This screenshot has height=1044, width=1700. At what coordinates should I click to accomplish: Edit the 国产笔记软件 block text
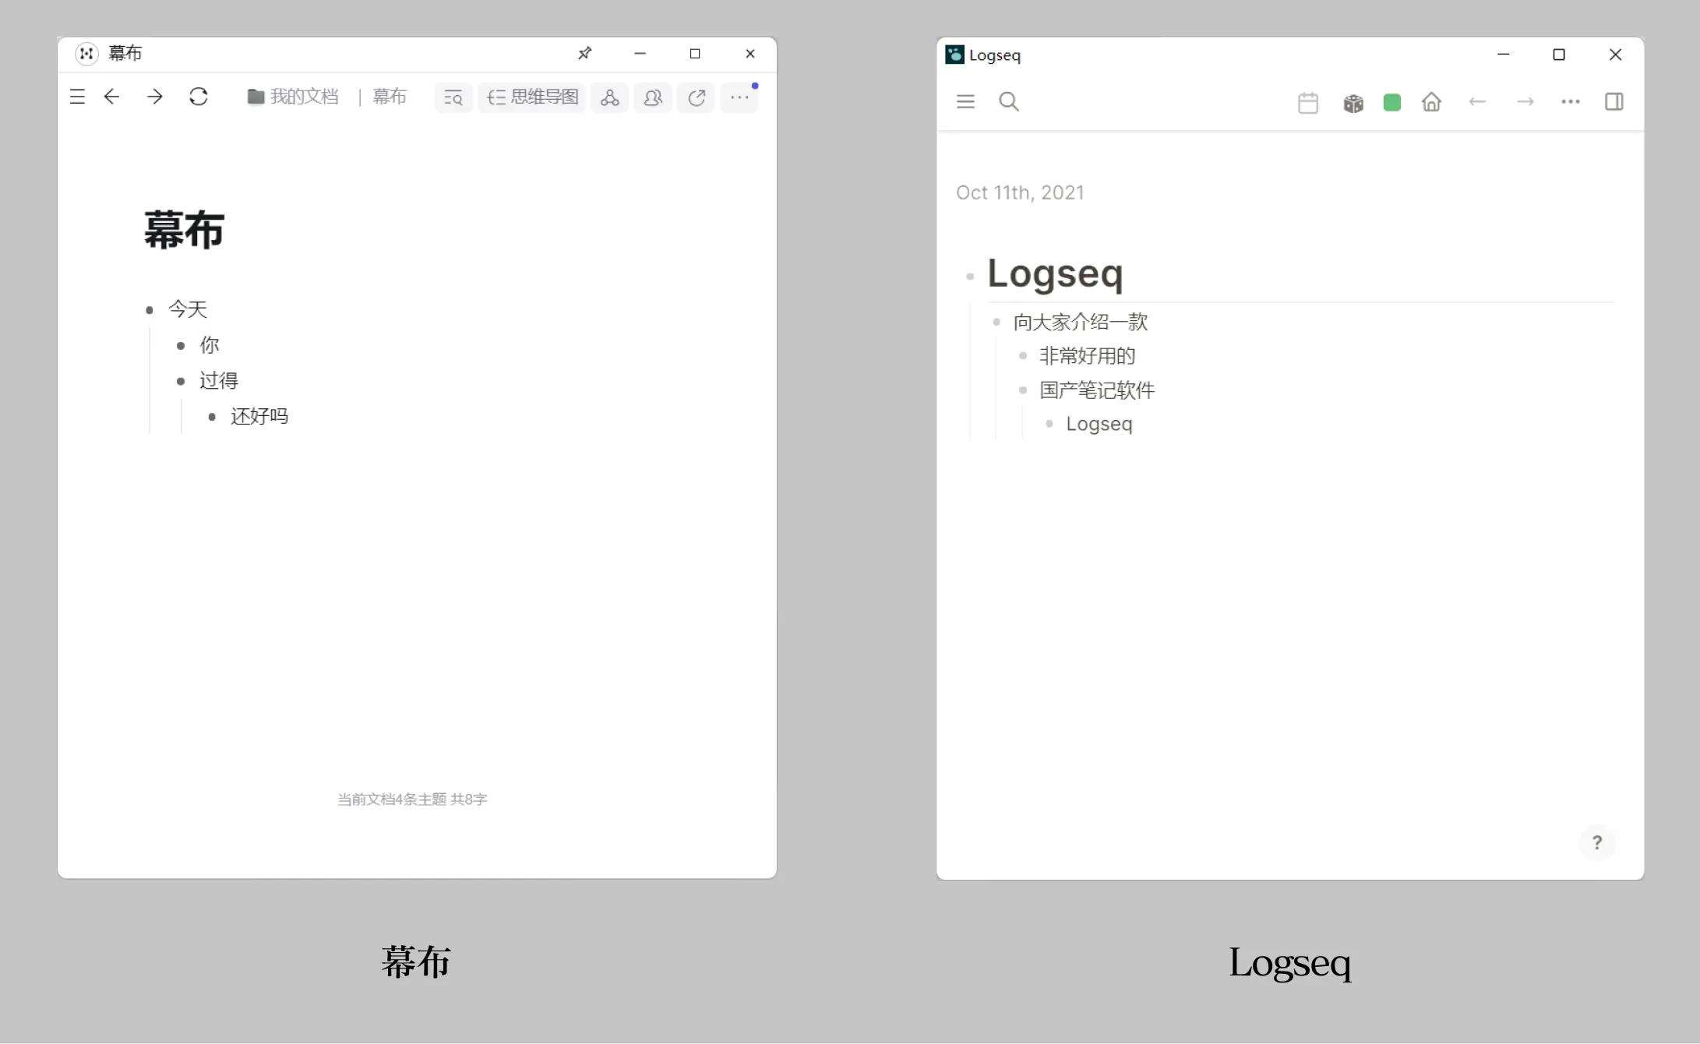[x=1097, y=390]
